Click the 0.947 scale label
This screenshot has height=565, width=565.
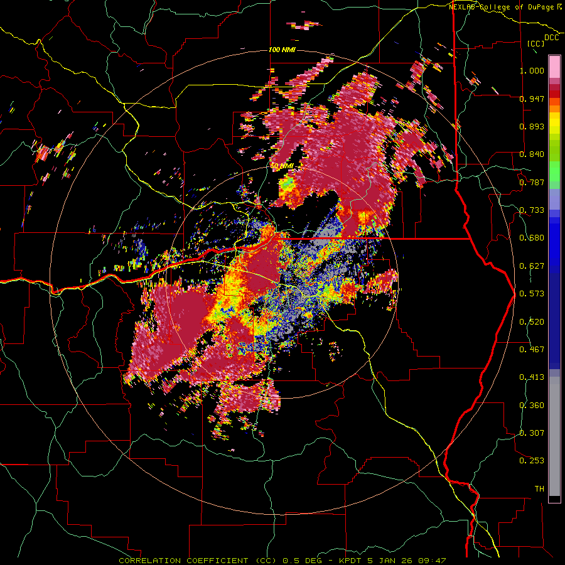coord(532,99)
